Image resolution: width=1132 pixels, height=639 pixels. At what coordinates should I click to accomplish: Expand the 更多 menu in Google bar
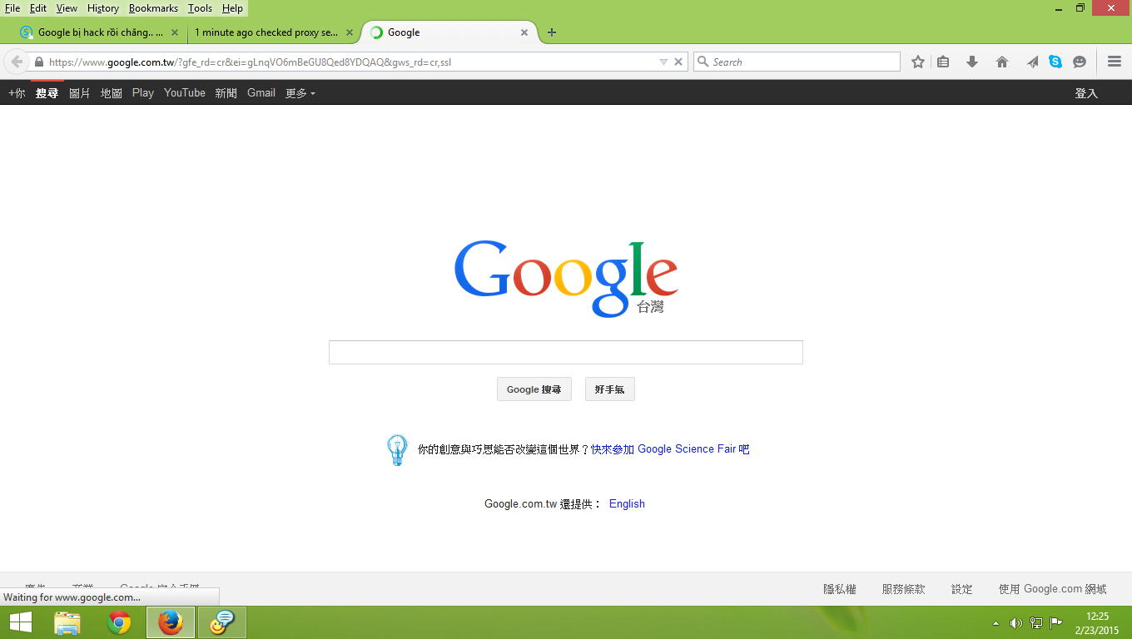[300, 93]
